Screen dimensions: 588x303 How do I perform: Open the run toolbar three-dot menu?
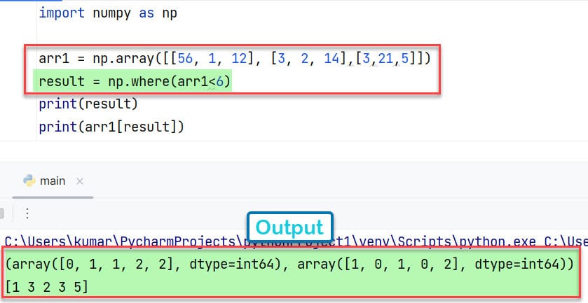[27, 214]
